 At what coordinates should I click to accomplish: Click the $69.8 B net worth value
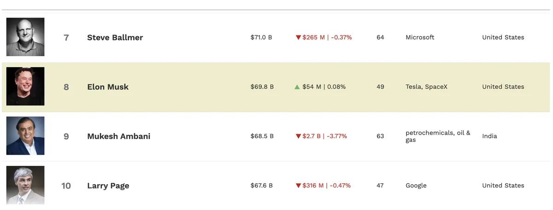click(262, 87)
